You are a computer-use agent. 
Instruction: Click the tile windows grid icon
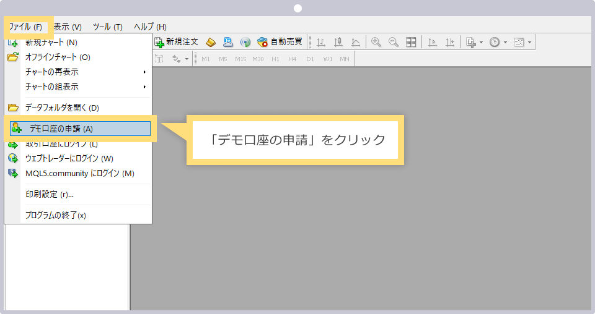point(411,42)
